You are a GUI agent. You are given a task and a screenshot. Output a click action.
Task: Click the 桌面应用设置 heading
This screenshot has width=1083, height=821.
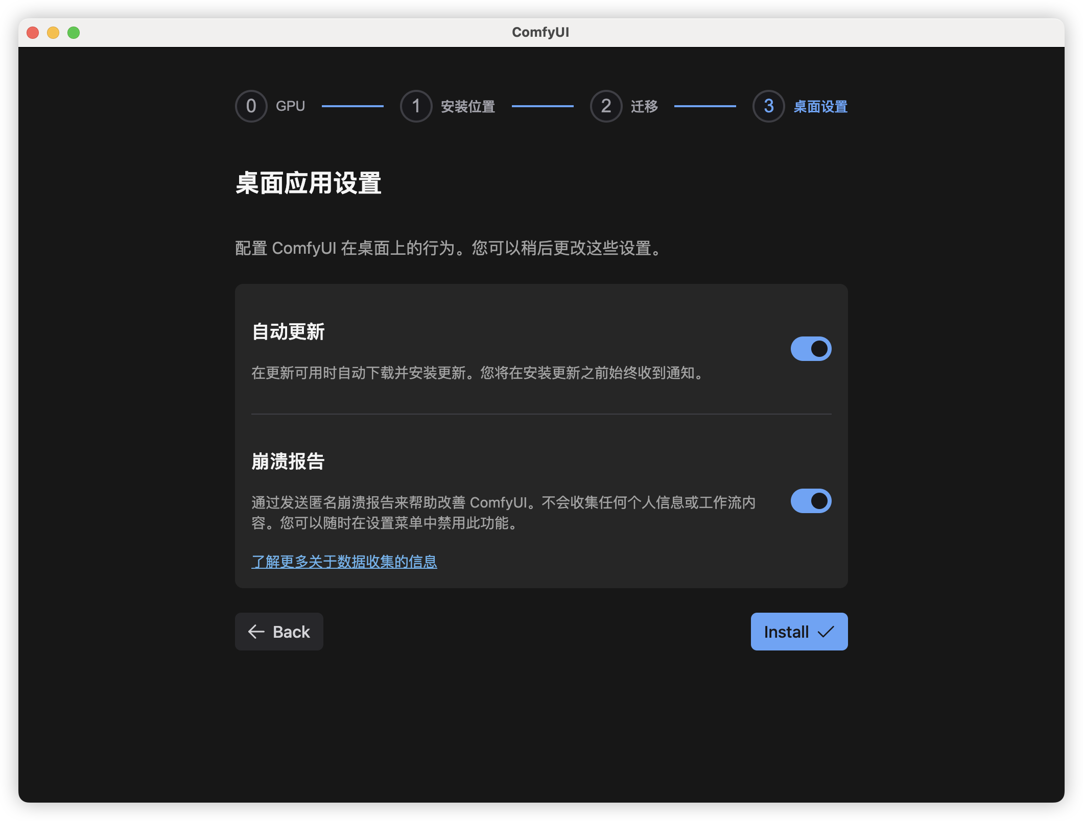click(x=308, y=183)
